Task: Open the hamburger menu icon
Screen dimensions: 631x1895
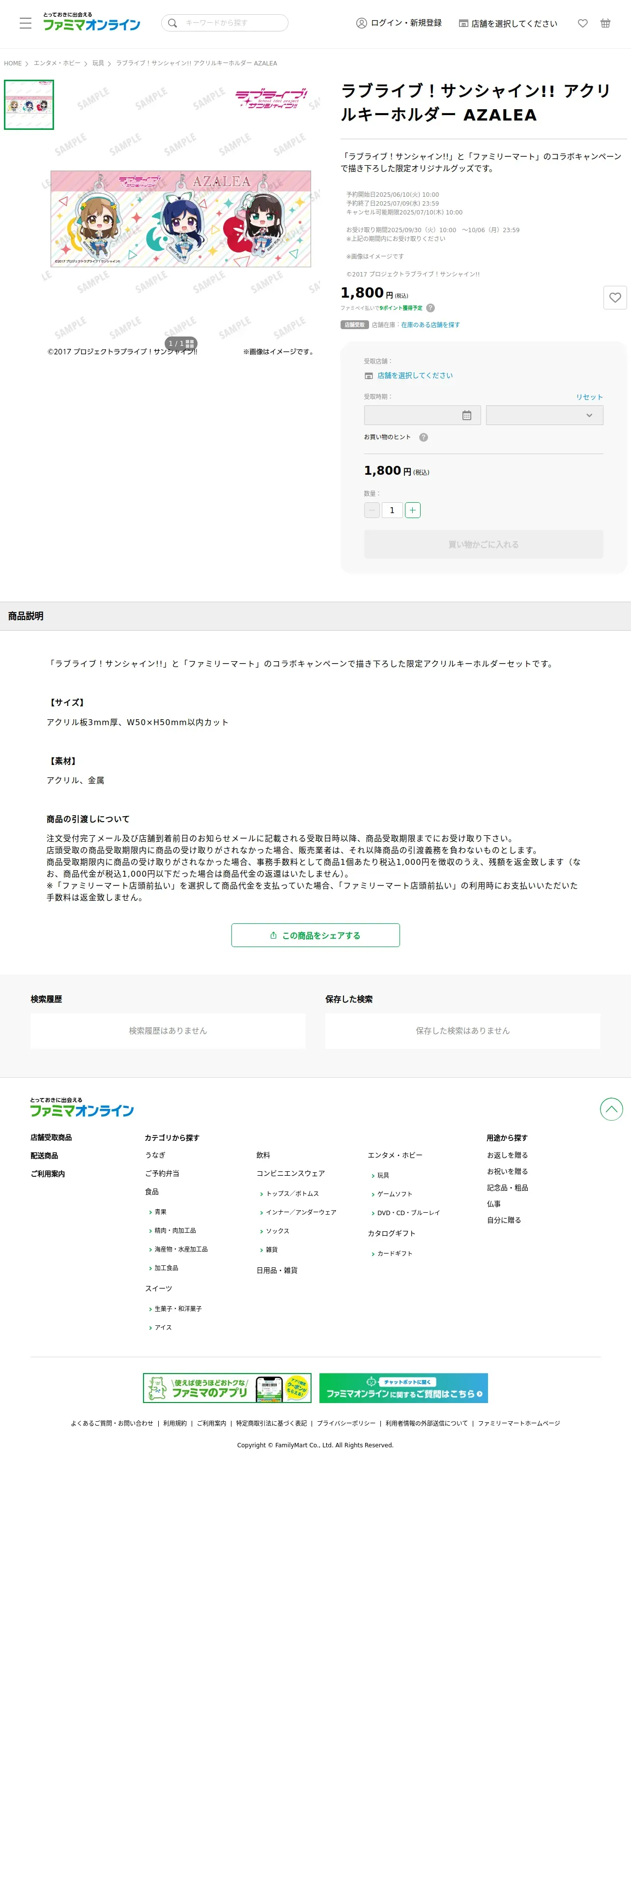Action: pos(26,23)
